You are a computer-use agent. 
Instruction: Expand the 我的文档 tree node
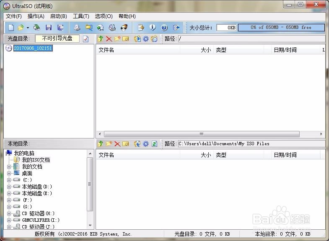pyautogui.click(x=9, y=167)
